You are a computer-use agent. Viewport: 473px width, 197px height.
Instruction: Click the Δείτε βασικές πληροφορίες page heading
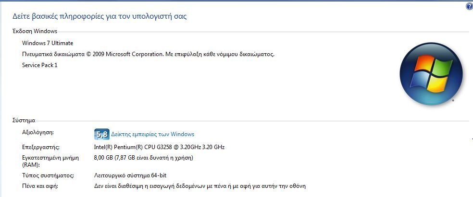(x=100, y=16)
